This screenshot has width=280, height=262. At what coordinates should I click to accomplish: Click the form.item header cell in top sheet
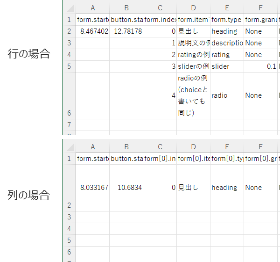pyautogui.click(x=193, y=20)
